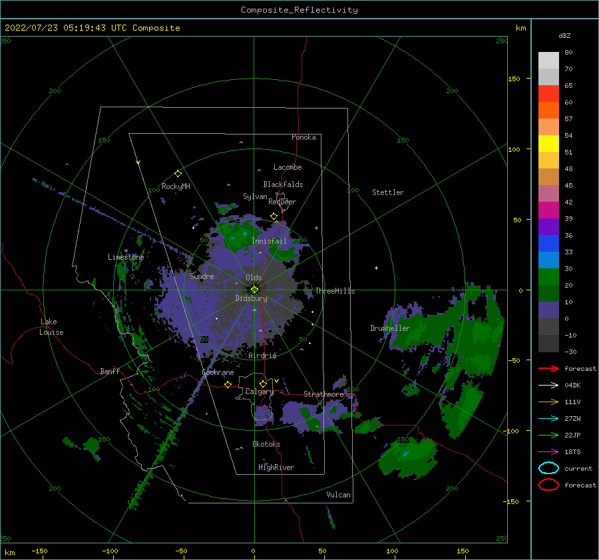Screen dimensions: 599x560
Task: Click the red forecast ellipse in the legend
Action: click(548, 485)
